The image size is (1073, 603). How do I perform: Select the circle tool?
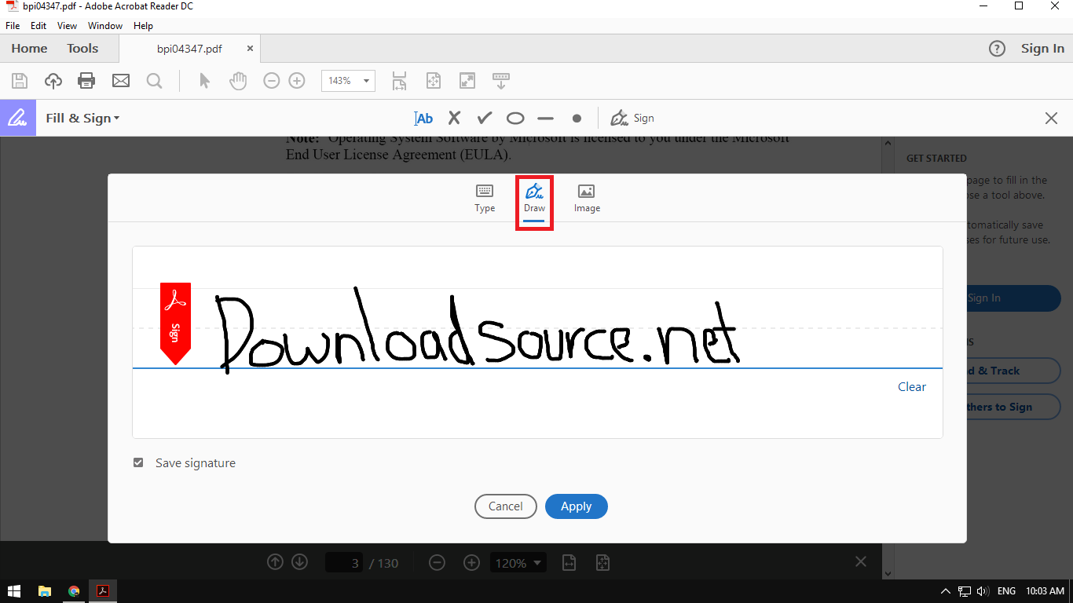pos(515,119)
